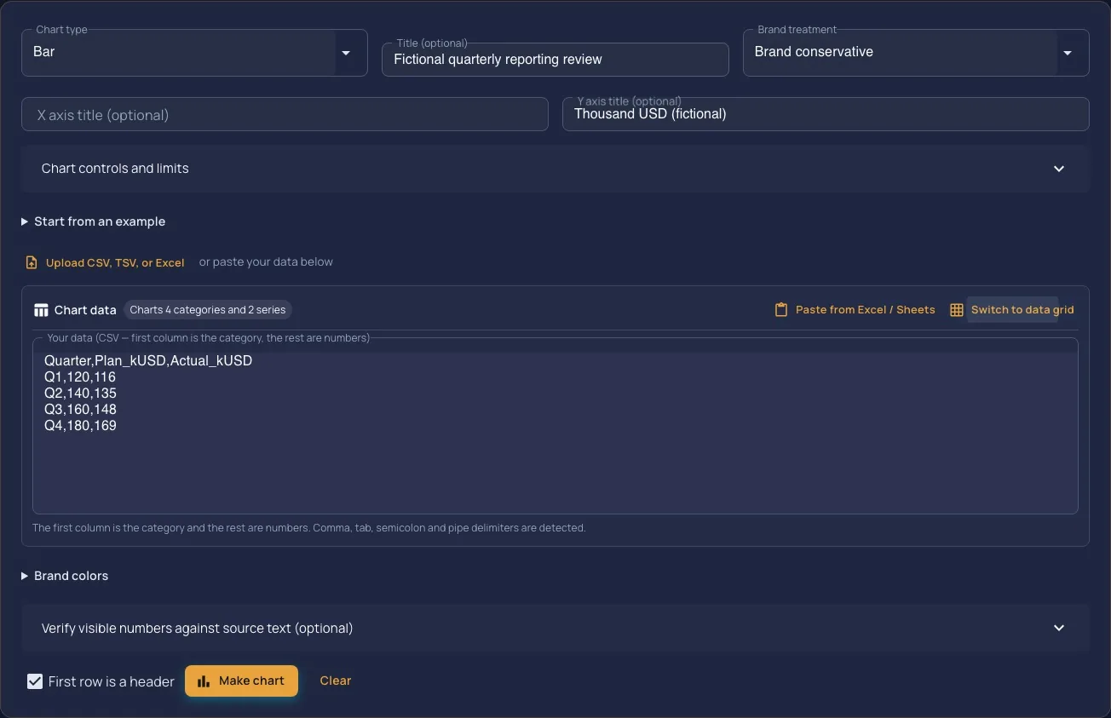Image resolution: width=1111 pixels, height=718 pixels.
Task: Click the data line Q2,140,135
Action: pos(80,393)
